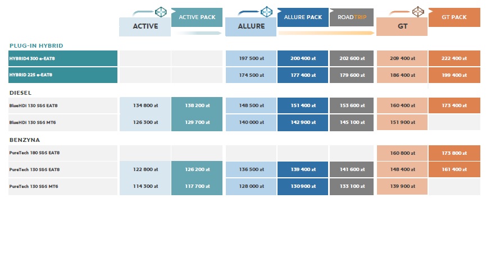
Task: Click the ACTIVE trim header
Action: point(145,26)
